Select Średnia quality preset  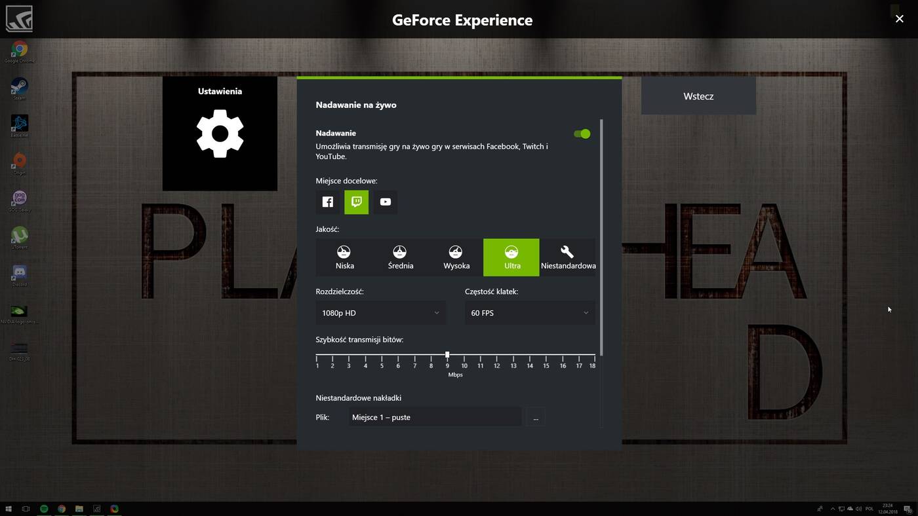point(399,257)
